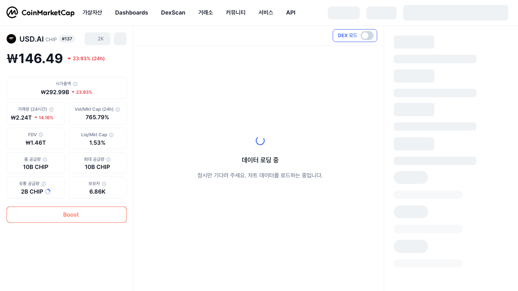Click the holders info icon
This screenshot has height=291, width=518.
104,184
